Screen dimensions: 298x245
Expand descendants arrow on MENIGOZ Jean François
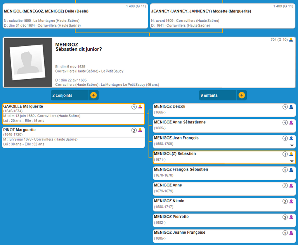[292, 145]
